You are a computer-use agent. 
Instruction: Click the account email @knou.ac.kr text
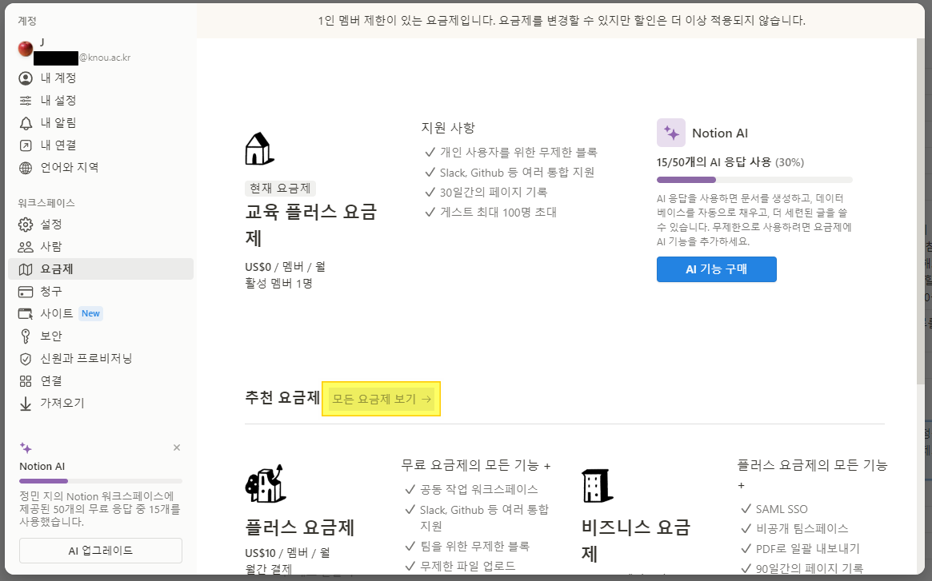coord(105,58)
